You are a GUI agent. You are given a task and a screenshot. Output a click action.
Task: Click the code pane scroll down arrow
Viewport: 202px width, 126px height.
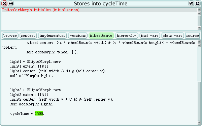click(x=199, y=123)
